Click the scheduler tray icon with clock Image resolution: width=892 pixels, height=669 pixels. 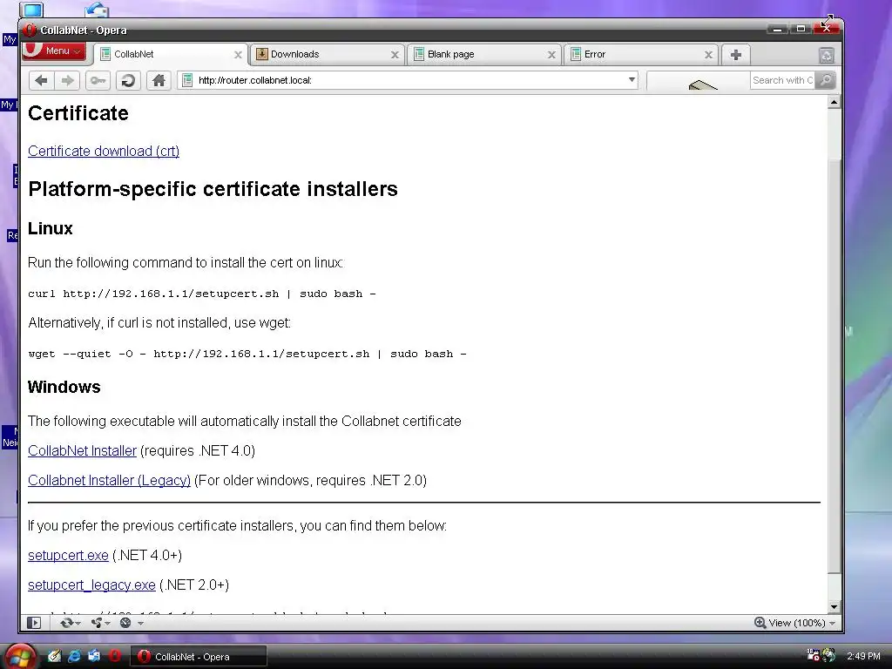813,655
